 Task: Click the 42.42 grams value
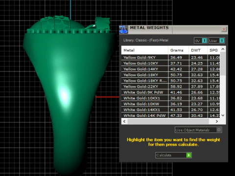176,69
